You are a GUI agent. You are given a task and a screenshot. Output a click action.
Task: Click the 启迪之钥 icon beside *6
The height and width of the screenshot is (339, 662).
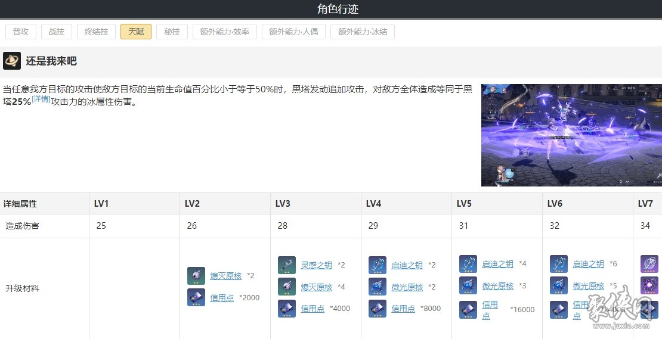coord(559,264)
